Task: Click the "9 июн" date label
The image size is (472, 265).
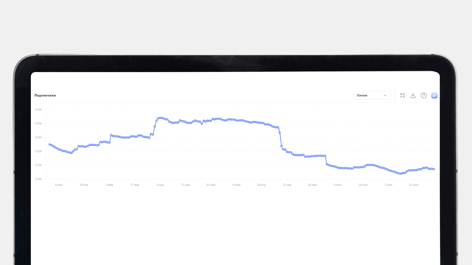Action: (337, 185)
